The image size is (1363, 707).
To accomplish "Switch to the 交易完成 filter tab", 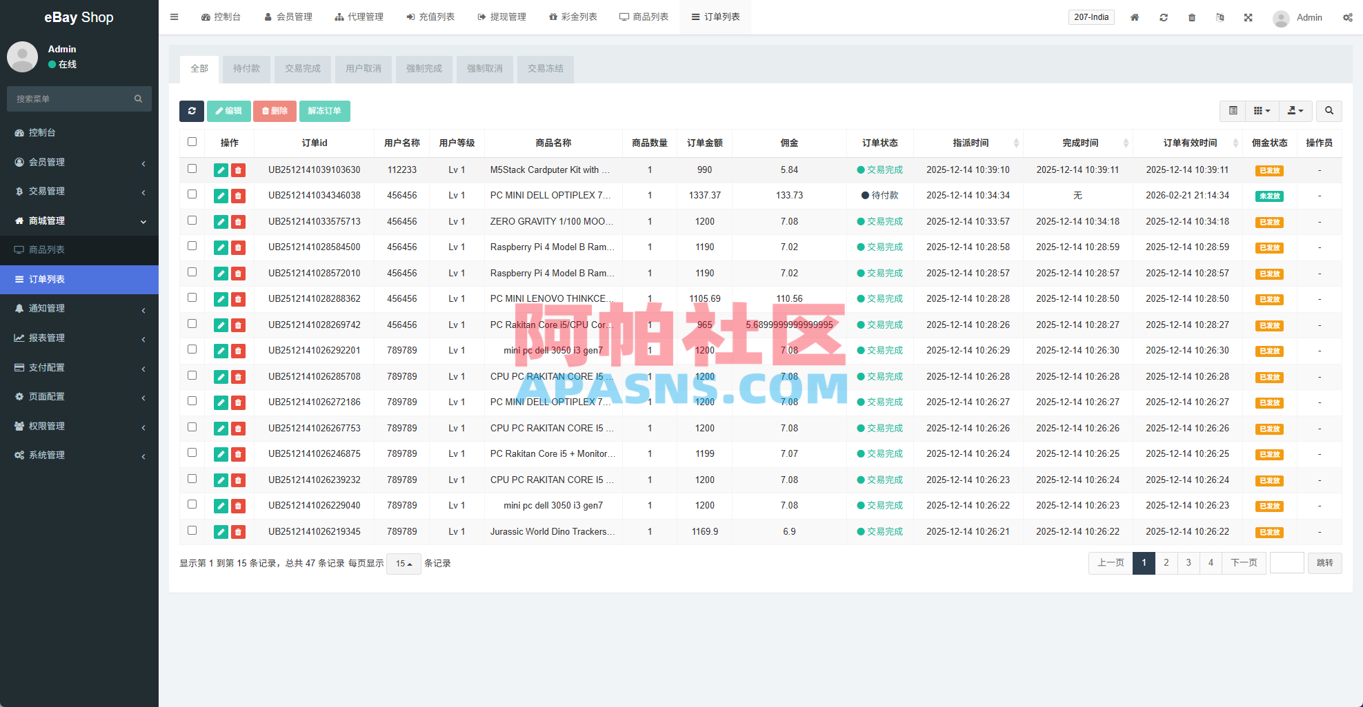I will [303, 69].
